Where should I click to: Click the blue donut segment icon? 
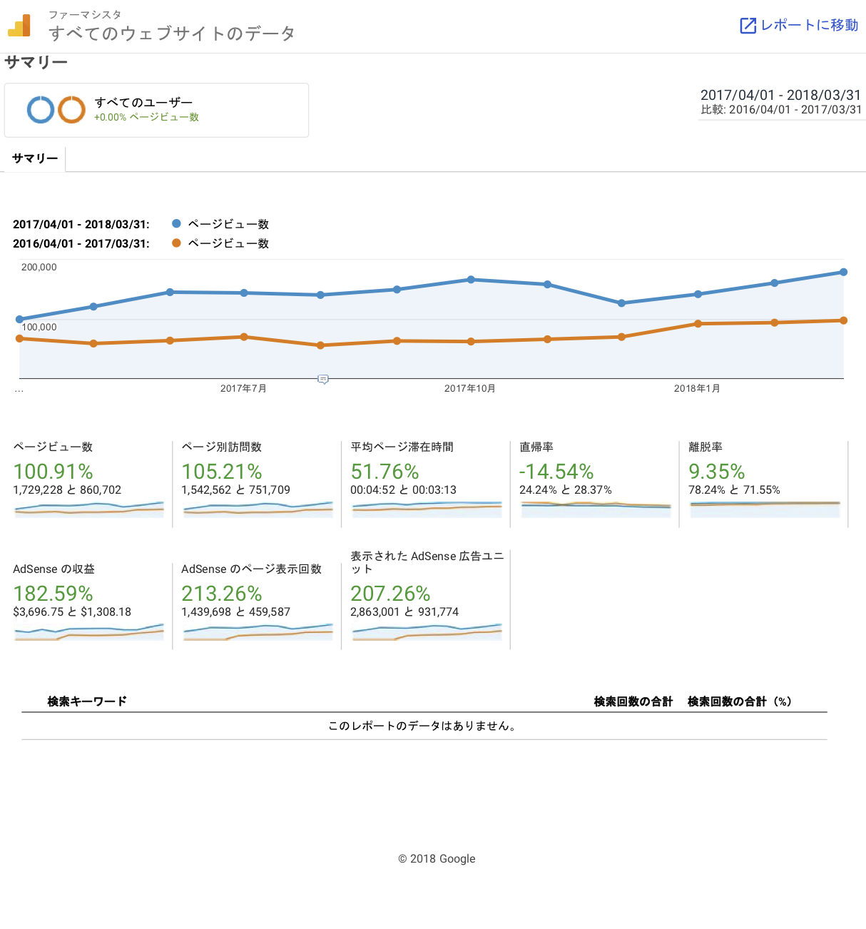[41, 110]
